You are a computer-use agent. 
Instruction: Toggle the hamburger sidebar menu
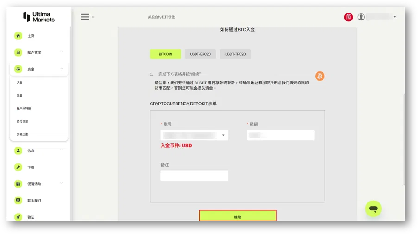[x=85, y=17]
